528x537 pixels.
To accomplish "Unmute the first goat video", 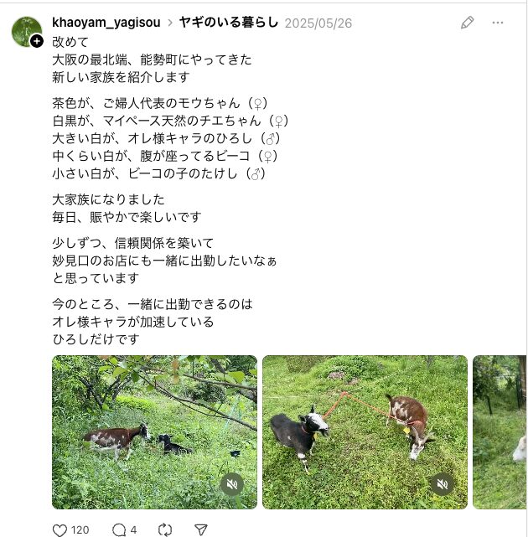I will (232, 484).
